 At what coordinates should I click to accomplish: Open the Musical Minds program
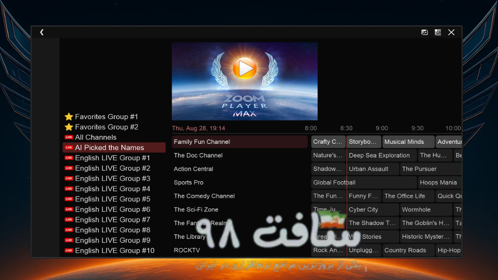[x=408, y=142]
